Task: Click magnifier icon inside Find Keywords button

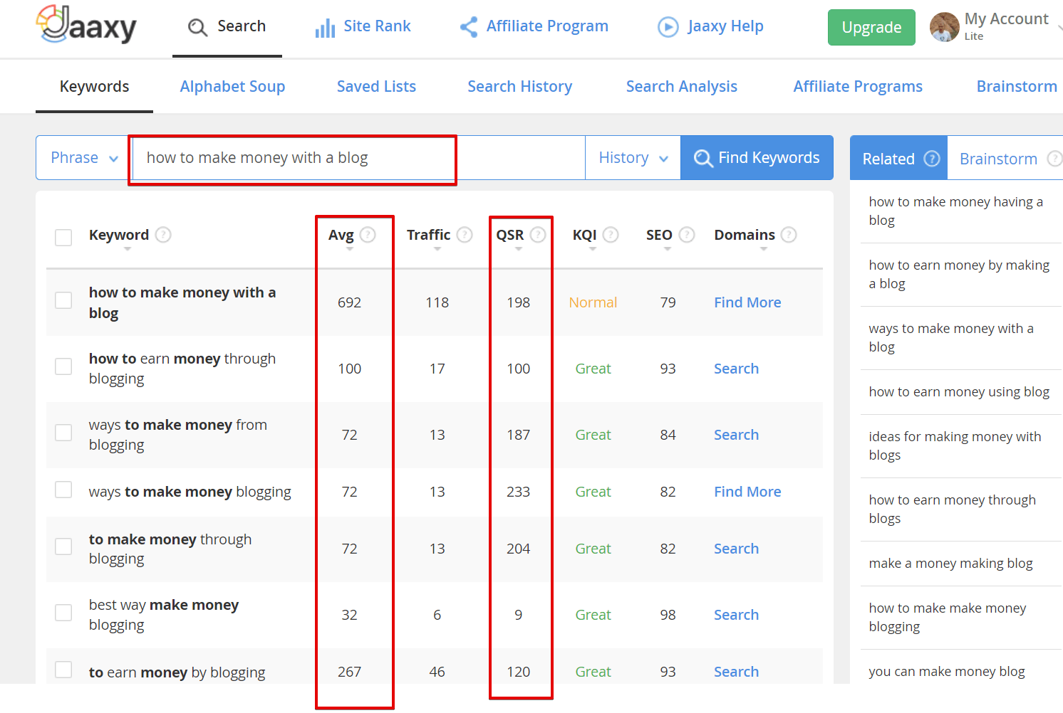Action: click(x=703, y=158)
